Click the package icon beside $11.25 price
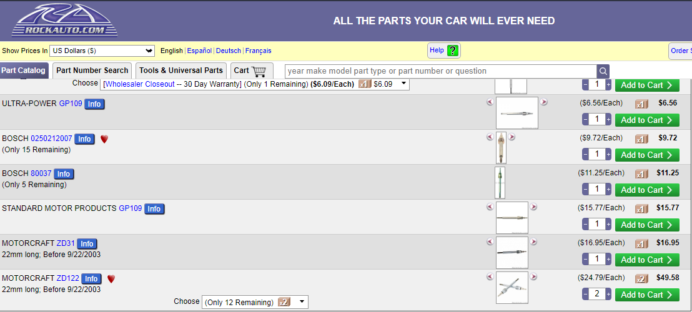The image size is (692, 312). 641,174
